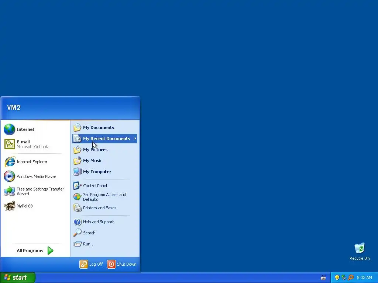Choose the My Computer label
The width and height of the screenshot is (378, 283).
[97, 172]
